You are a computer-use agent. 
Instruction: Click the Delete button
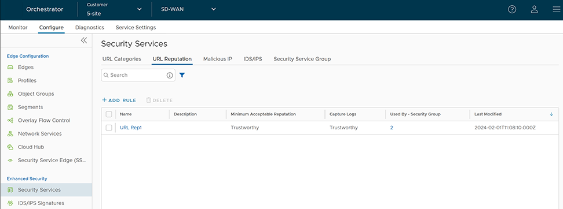point(159,100)
